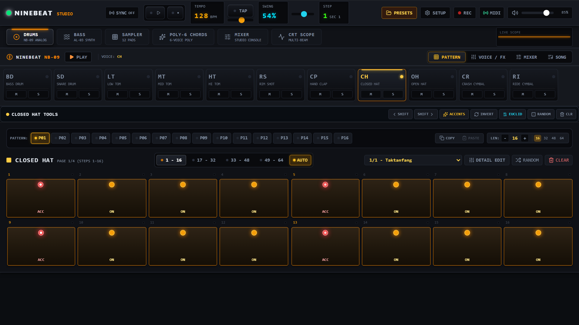Solo the Ride Cymbal voice
Image resolution: width=579 pixels, height=325 pixels.
click(x=545, y=94)
